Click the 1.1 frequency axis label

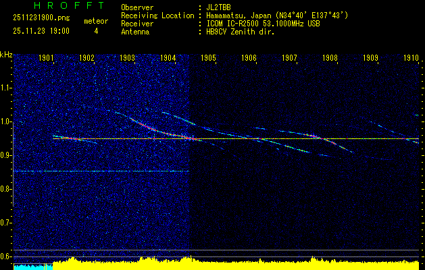[6, 88]
